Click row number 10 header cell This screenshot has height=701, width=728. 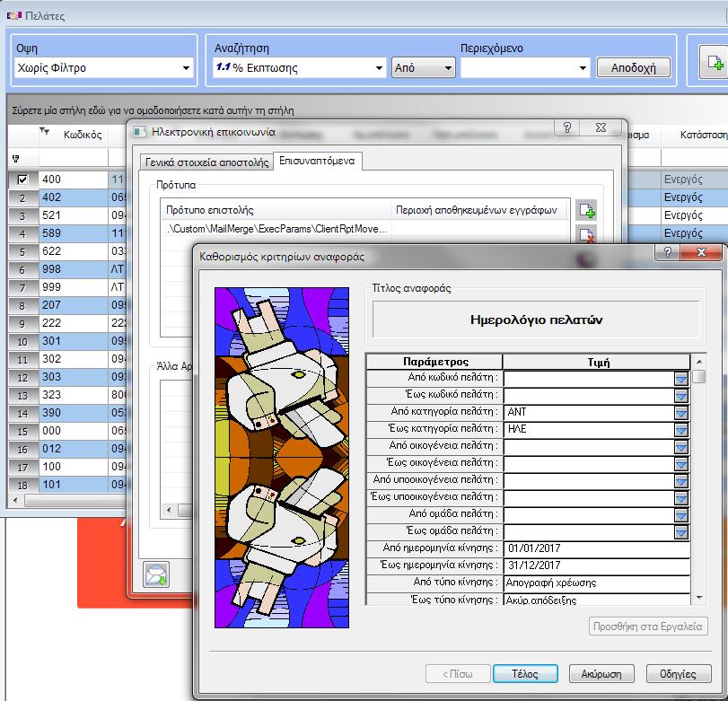pyautogui.click(x=22, y=342)
